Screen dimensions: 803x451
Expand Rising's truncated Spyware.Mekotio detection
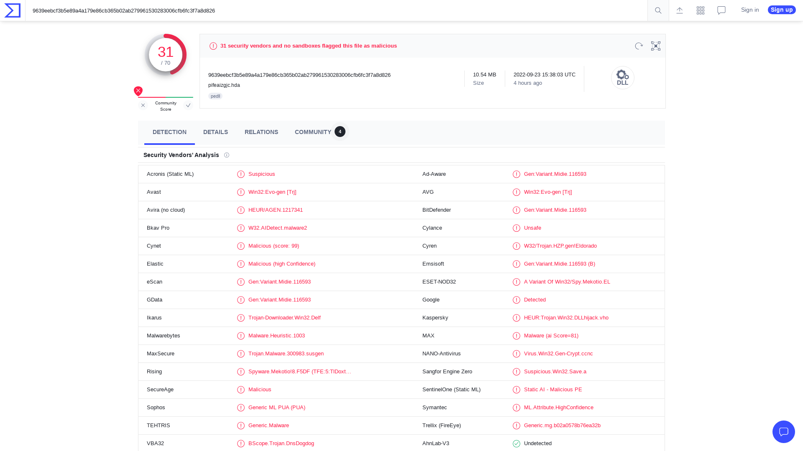tap(300, 372)
